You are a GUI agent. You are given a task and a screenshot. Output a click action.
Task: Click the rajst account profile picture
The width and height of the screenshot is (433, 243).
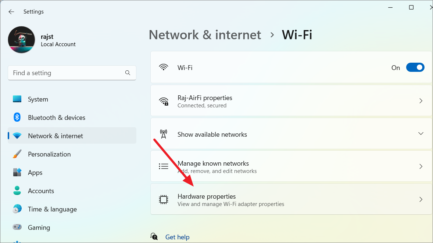[21, 40]
